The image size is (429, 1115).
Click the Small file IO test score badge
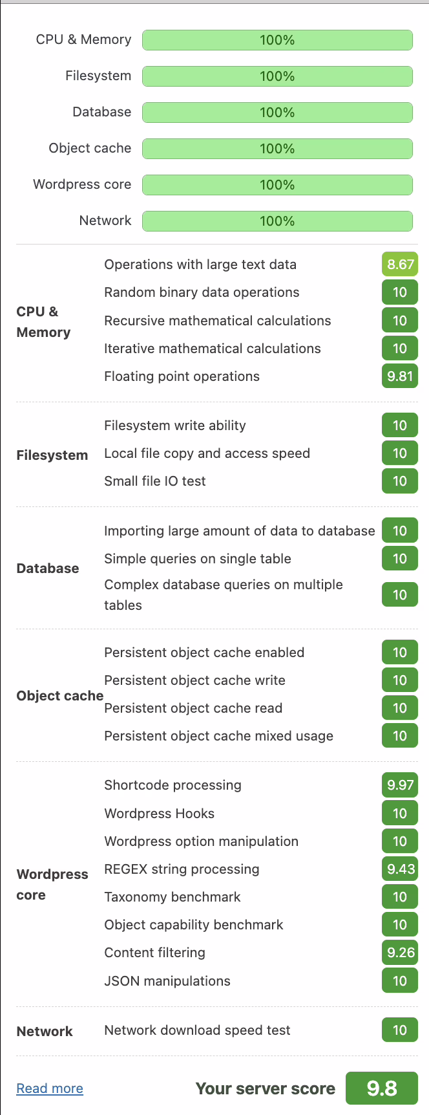tap(400, 481)
